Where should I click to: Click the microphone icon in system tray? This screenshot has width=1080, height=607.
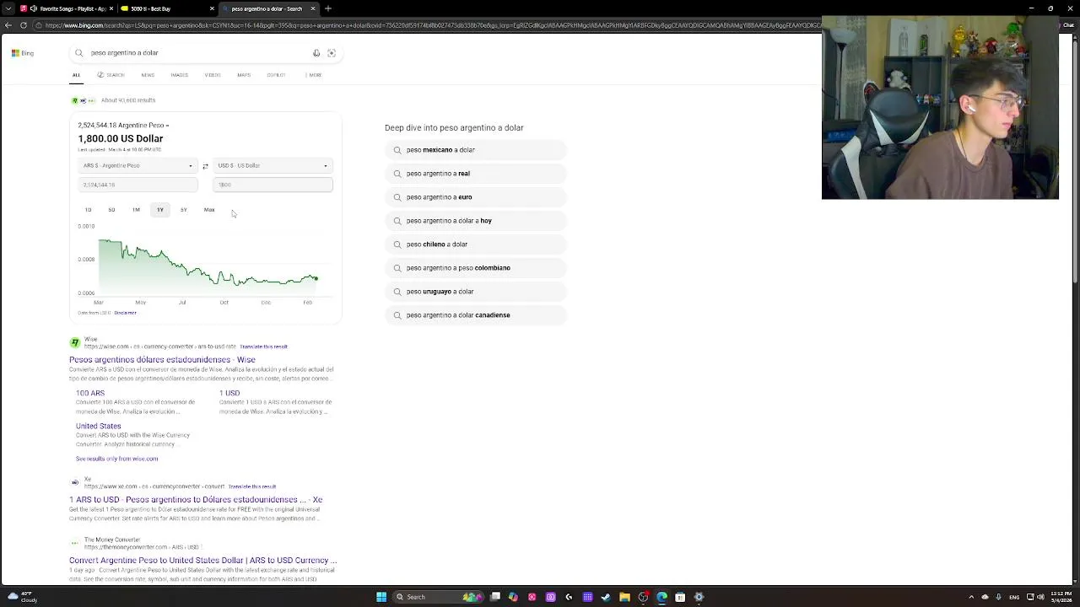(x=998, y=597)
